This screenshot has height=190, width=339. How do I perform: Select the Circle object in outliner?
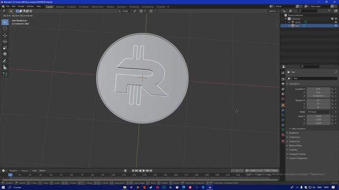click(x=298, y=22)
